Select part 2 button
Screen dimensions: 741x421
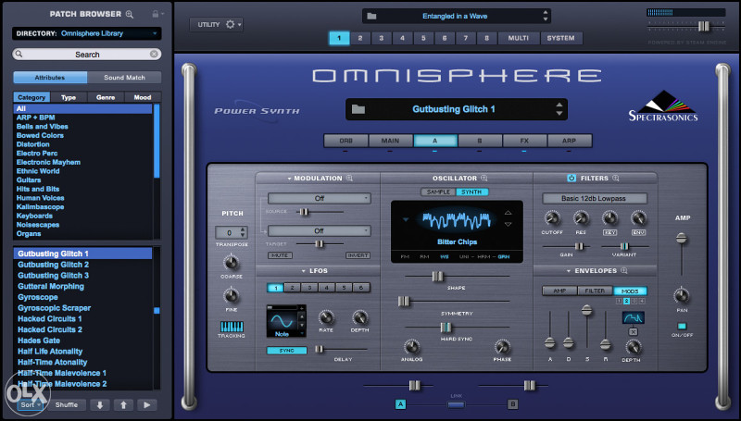pos(360,38)
